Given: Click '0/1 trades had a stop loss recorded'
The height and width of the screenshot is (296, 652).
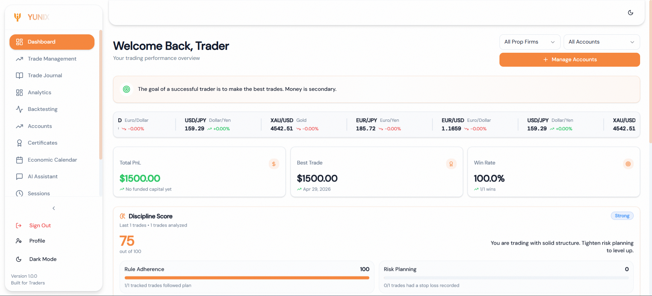Looking at the screenshot, I should [x=421, y=285].
